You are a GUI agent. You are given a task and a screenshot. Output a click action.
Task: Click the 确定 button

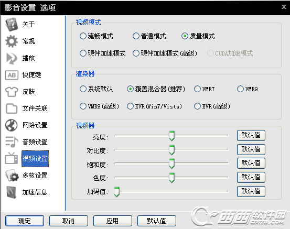pos(25,221)
